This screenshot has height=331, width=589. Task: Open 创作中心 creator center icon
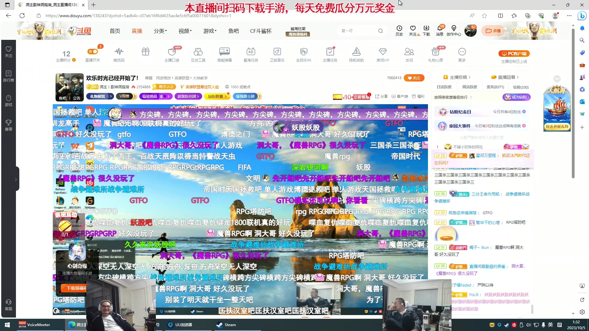click(454, 31)
